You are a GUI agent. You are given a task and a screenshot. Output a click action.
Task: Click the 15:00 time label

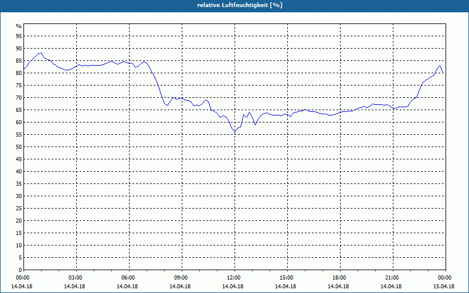(x=287, y=277)
